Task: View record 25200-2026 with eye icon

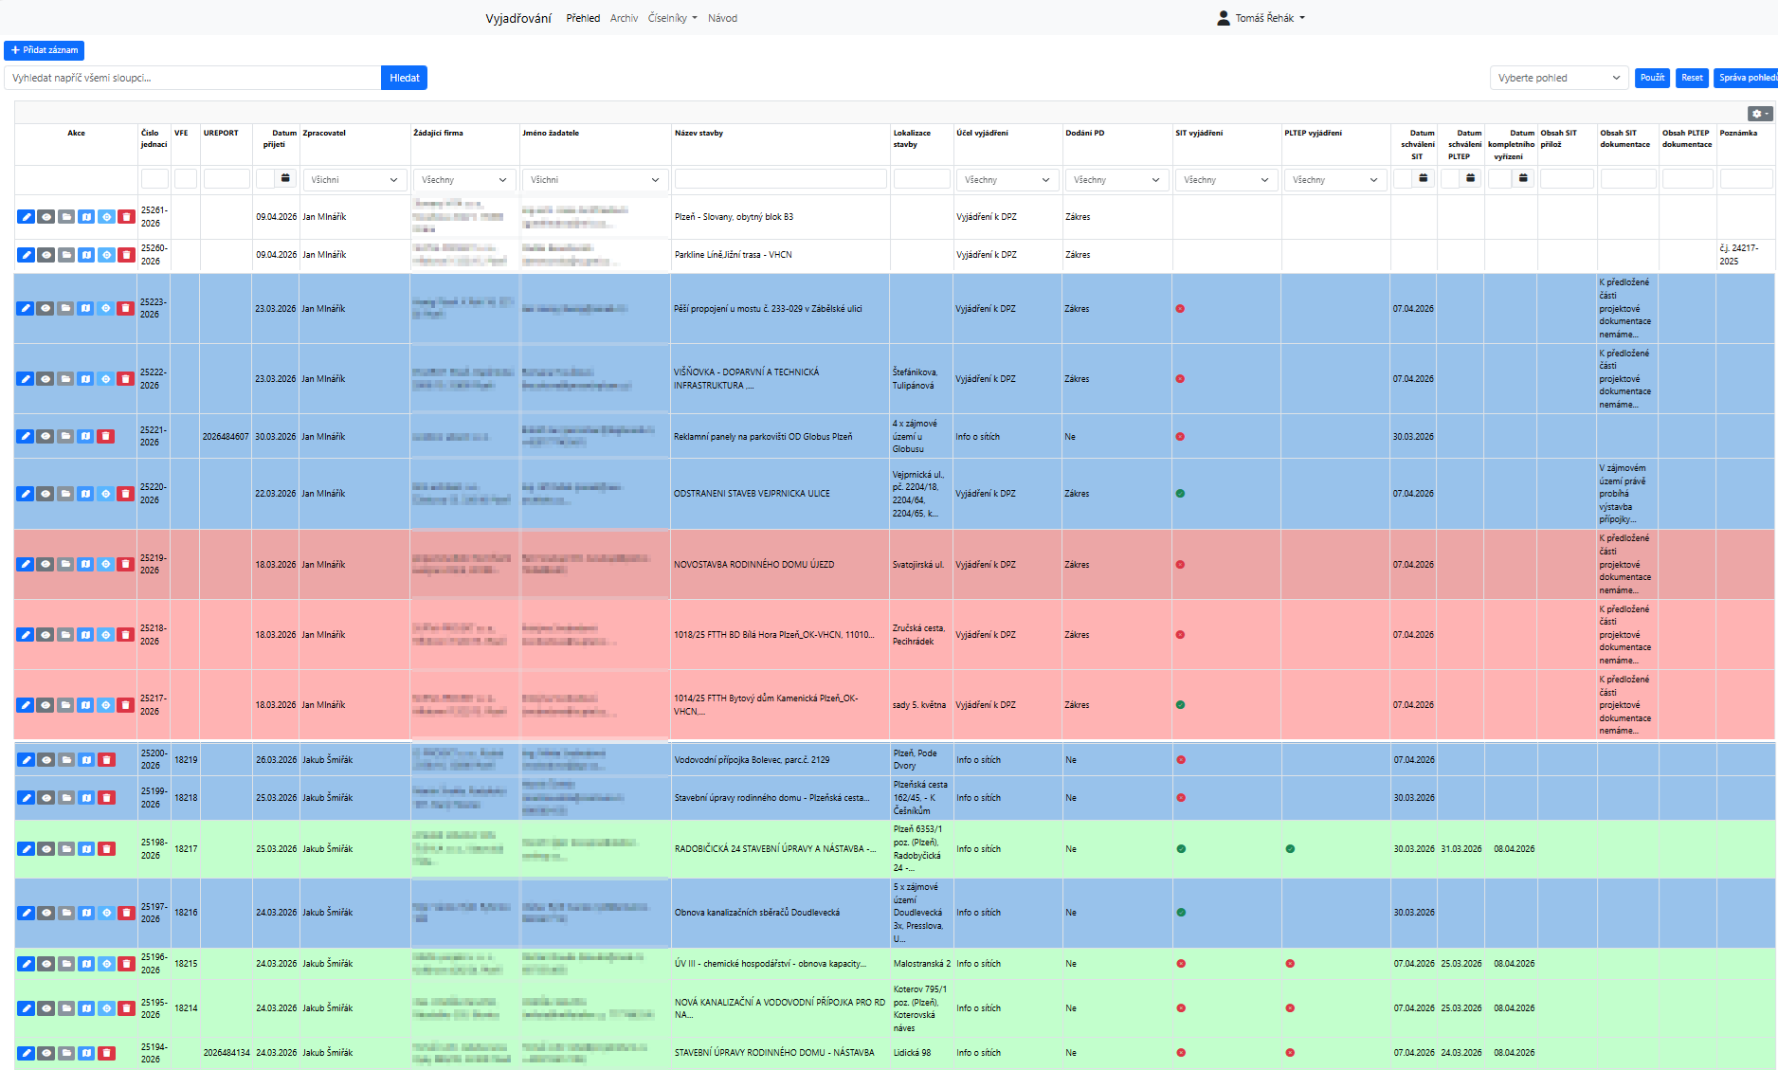Action: click(x=45, y=760)
